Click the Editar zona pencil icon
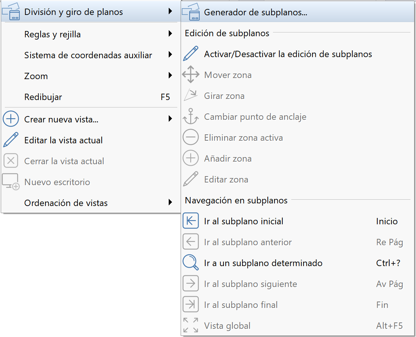Image resolution: width=416 pixels, height=337 pixels. click(x=191, y=179)
